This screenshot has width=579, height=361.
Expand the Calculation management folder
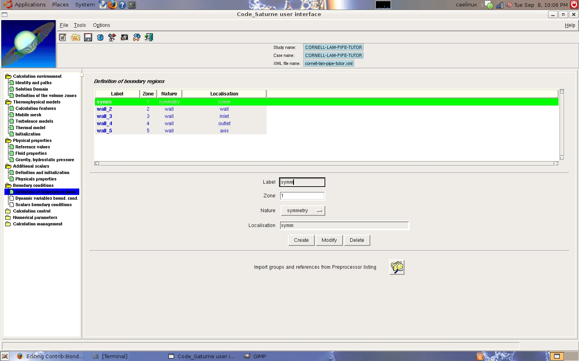click(x=8, y=224)
